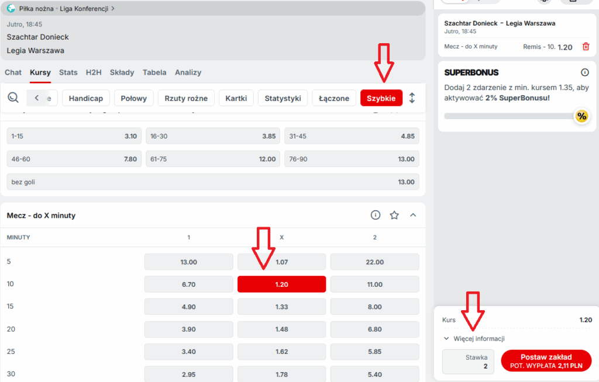
Task: Delete the Szachtar–Legia bet with trash icon
Action: pyautogui.click(x=586, y=47)
